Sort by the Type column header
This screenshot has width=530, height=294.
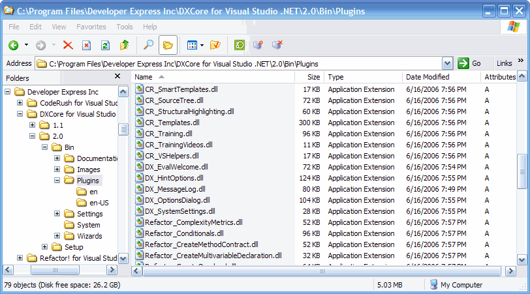pyautogui.click(x=363, y=77)
